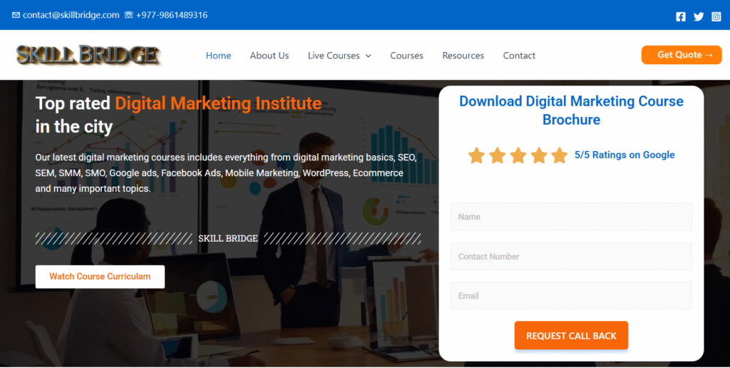730x368 pixels.
Task: Select Courses menu item beside Resources
Action: point(406,56)
